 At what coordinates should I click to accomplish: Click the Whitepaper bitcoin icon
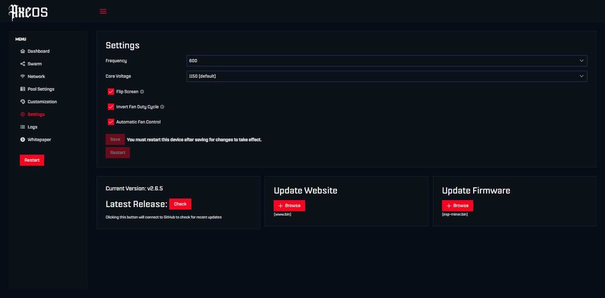coord(22,139)
